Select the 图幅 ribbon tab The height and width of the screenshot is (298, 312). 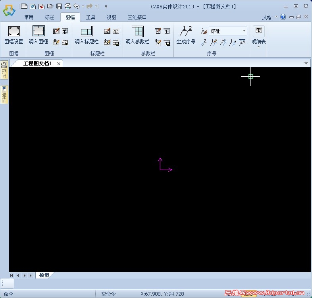tap(70, 17)
